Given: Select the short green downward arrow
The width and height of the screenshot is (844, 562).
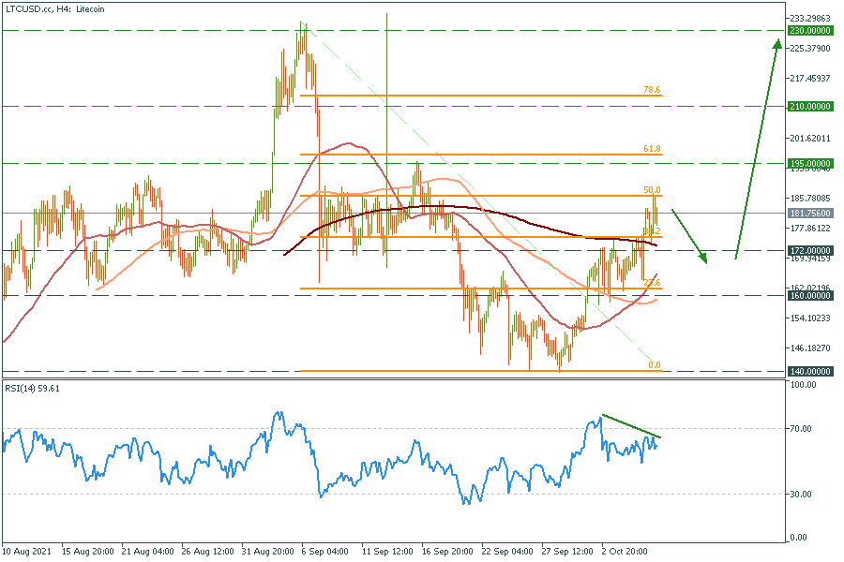Looking at the screenshot, I should pos(689,234).
